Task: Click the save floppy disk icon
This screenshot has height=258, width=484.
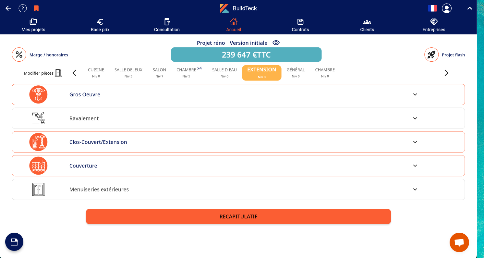Action: 14,242
